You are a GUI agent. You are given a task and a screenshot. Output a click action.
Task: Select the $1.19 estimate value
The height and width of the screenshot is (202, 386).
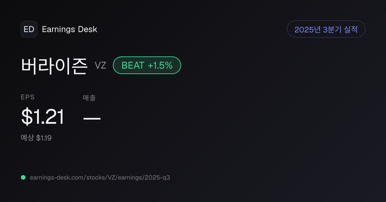coord(44,138)
